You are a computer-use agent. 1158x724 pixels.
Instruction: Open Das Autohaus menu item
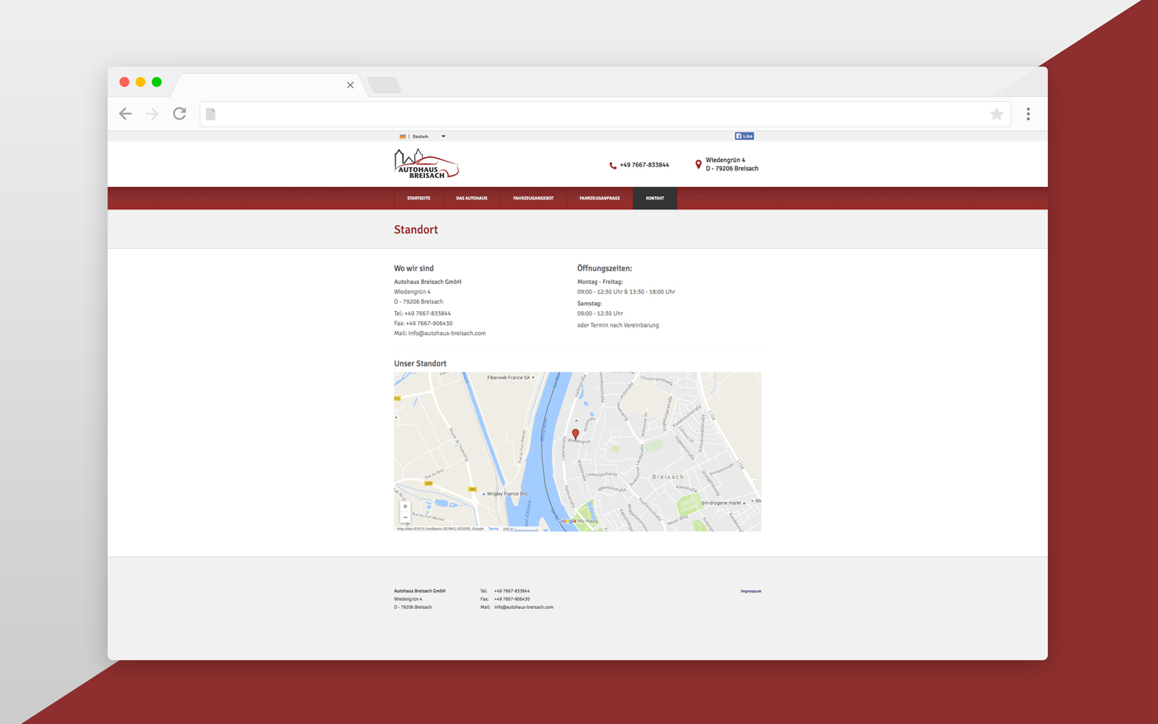pyautogui.click(x=471, y=199)
